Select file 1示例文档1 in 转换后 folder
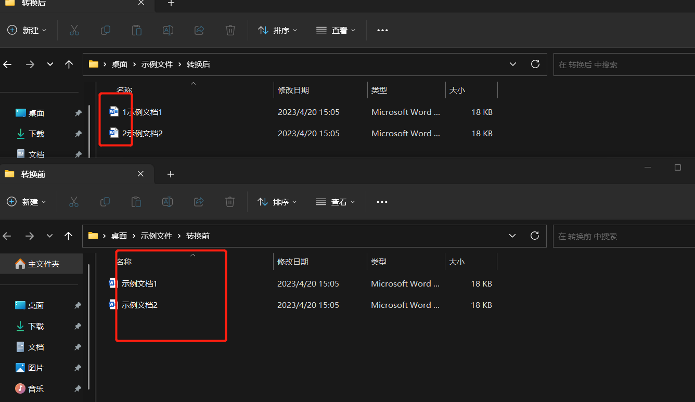Image resolution: width=695 pixels, height=402 pixels. tap(142, 112)
